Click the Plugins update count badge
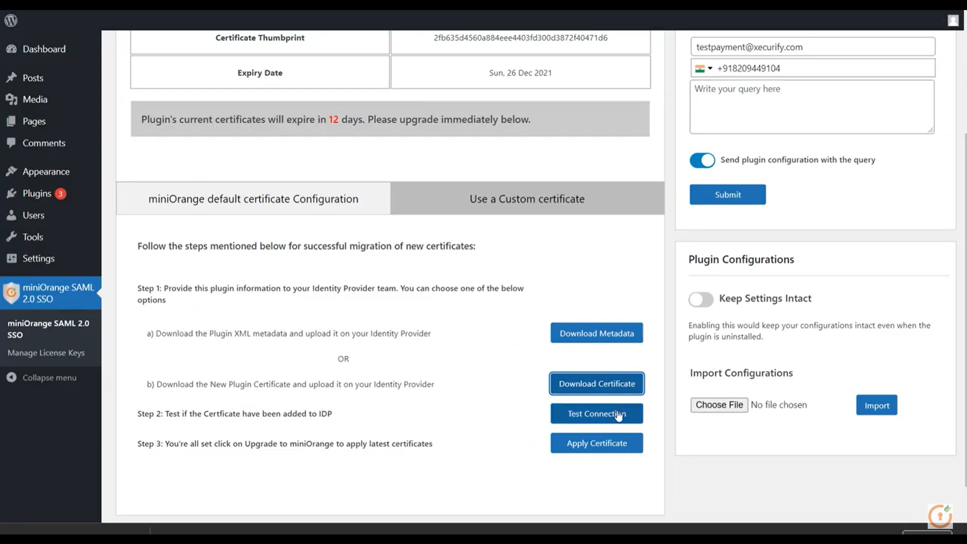The height and width of the screenshot is (544, 967). coord(60,193)
